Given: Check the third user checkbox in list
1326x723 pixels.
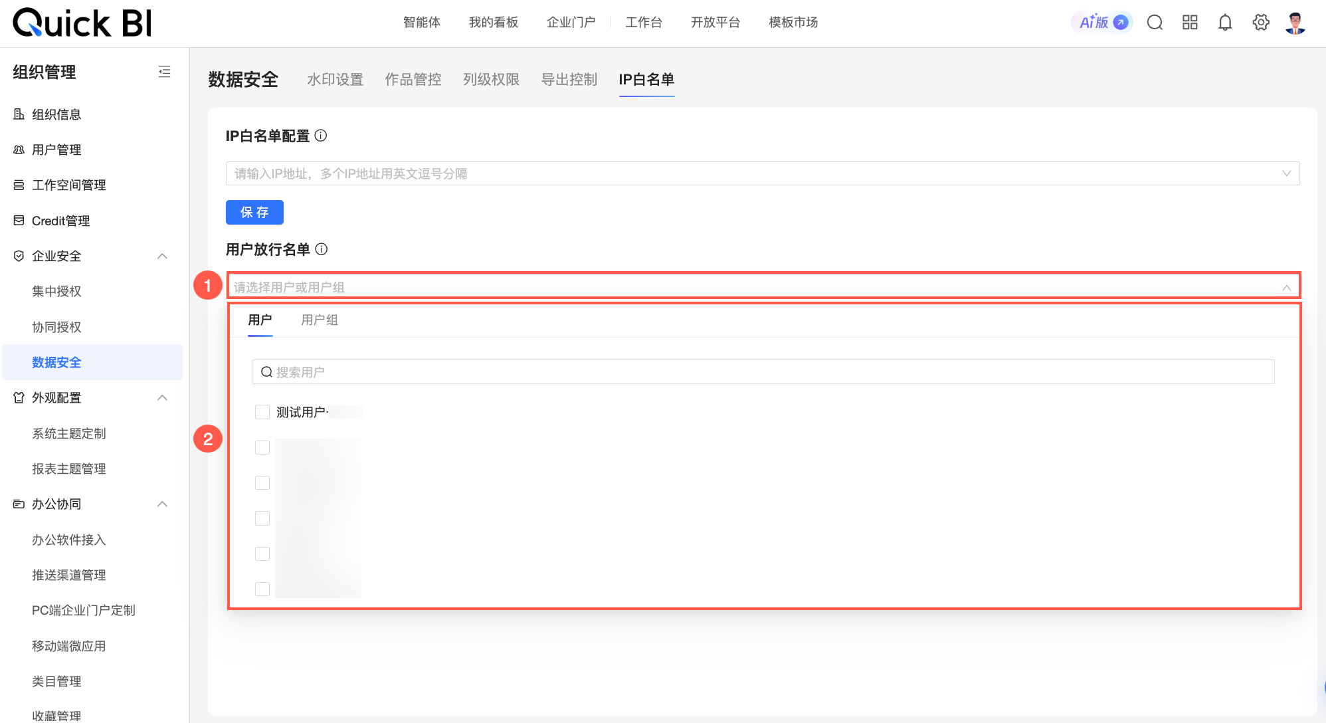Looking at the screenshot, I should pyautogui.click(x=262, y=482).
